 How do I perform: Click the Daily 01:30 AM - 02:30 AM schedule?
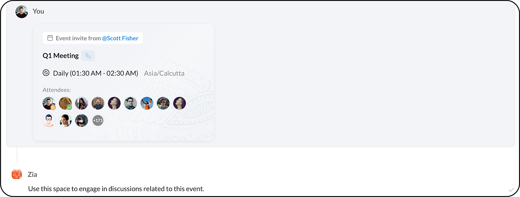(96, 73)
